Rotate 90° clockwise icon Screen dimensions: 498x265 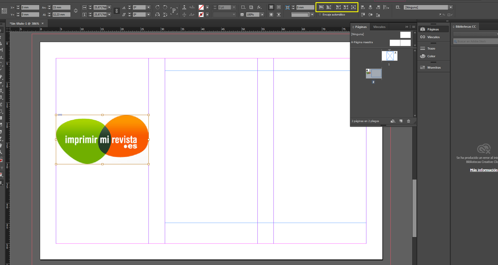(x=158, y=7)
